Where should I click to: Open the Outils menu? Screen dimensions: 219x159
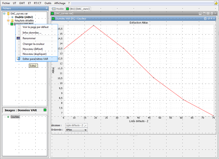[x=48, y=3]
